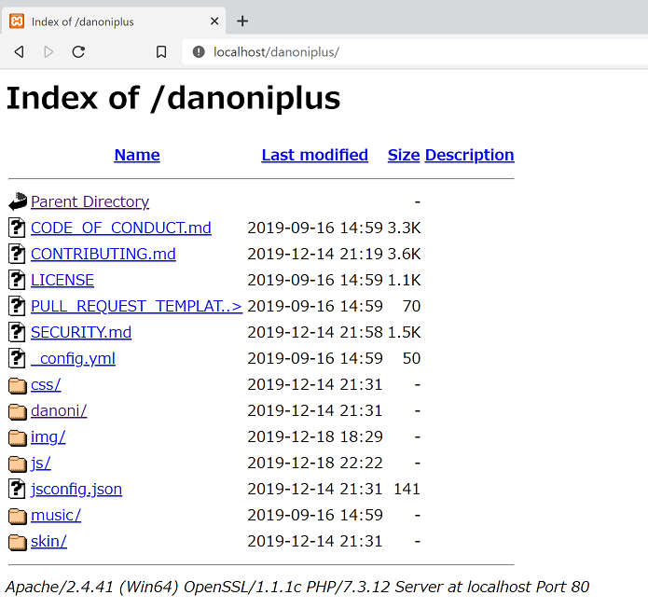Sort listing by Last modified column

(314, 155)
